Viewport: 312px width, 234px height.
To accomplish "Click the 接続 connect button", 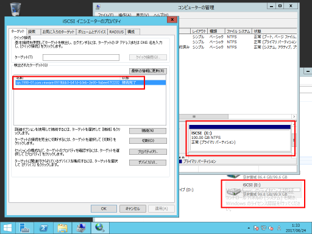I will [x=147, y=131].
